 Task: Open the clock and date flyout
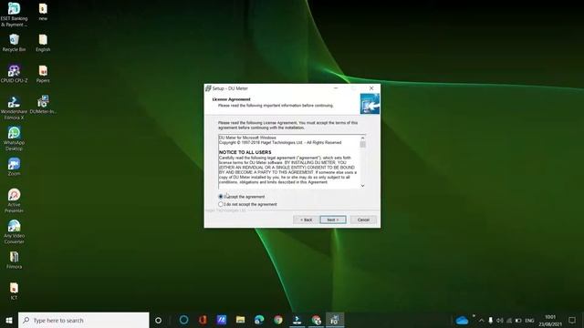point(550,320)
